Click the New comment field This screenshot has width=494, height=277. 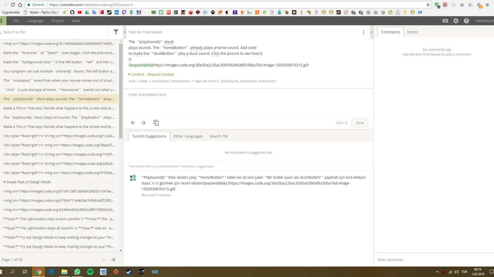434,260
